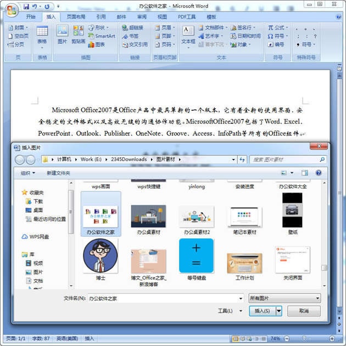The image size is (346, 346).
Task: Open the Clip Art (剪贴画) tool
Action: pyautogui.click(x=78, y=34)
